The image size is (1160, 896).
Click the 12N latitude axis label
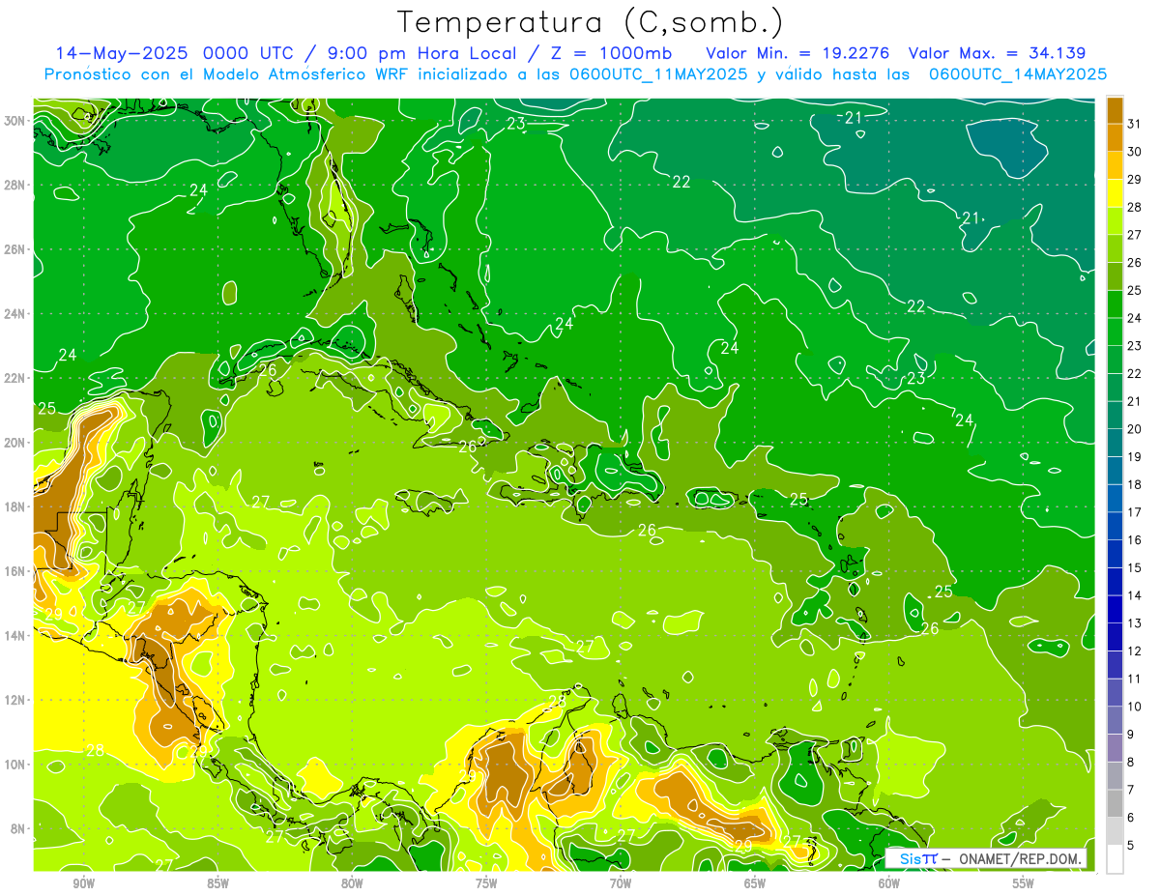pyautogui.click(x=15, y=700)
